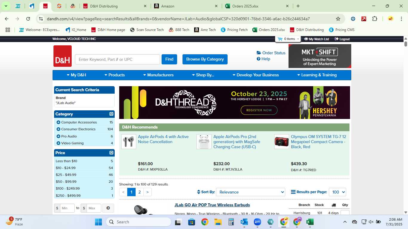
Task: Switch to the Amazon tab
Action: 185,6
